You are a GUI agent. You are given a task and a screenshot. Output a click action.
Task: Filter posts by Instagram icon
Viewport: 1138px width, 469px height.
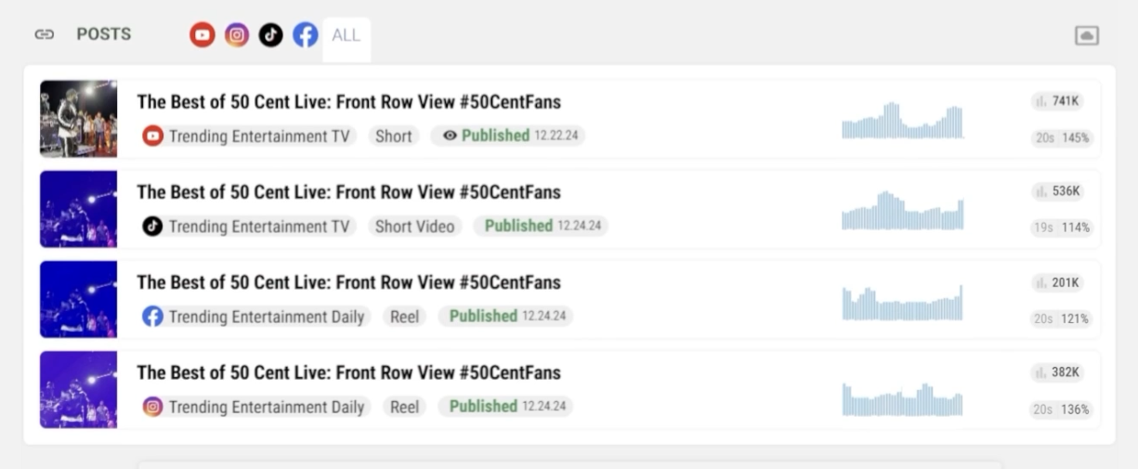click(x=237, y=35)
